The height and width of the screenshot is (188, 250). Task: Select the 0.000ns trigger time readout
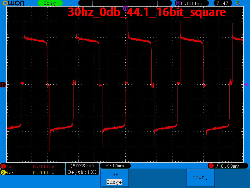pyautogui.click(x=192, y=3)
